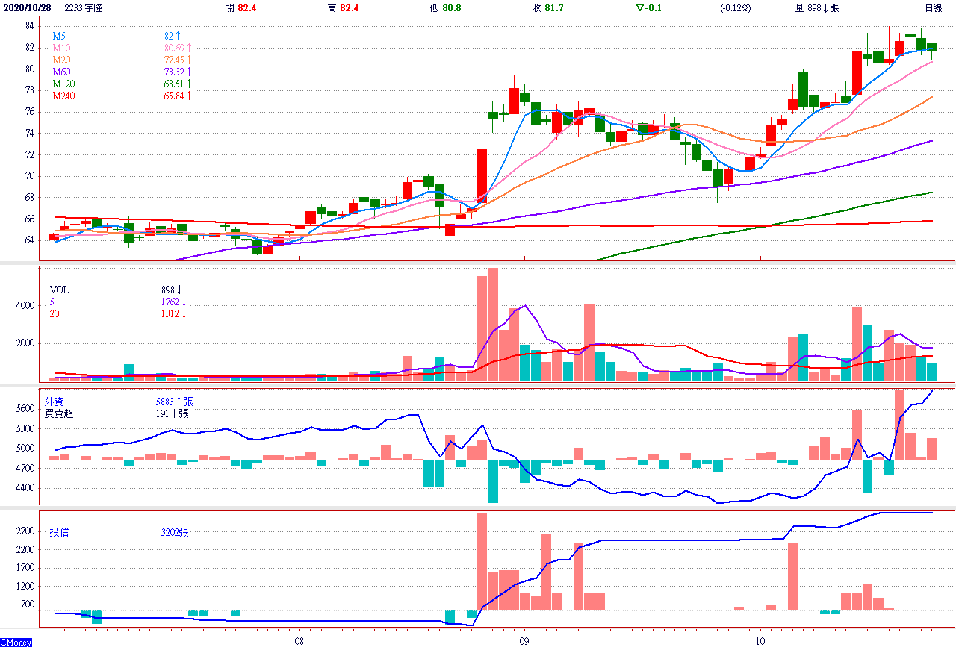Click the CMoney logo in bottom-left corner
The image size is (956, 656).
pos(16,642)
